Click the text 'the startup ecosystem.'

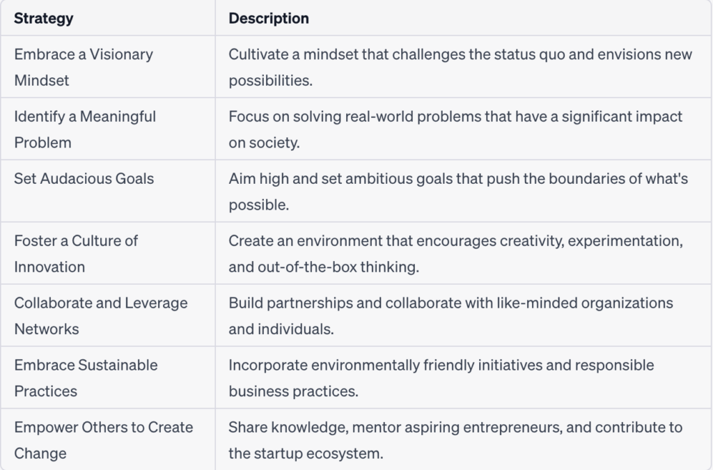(x=306, y=453)
